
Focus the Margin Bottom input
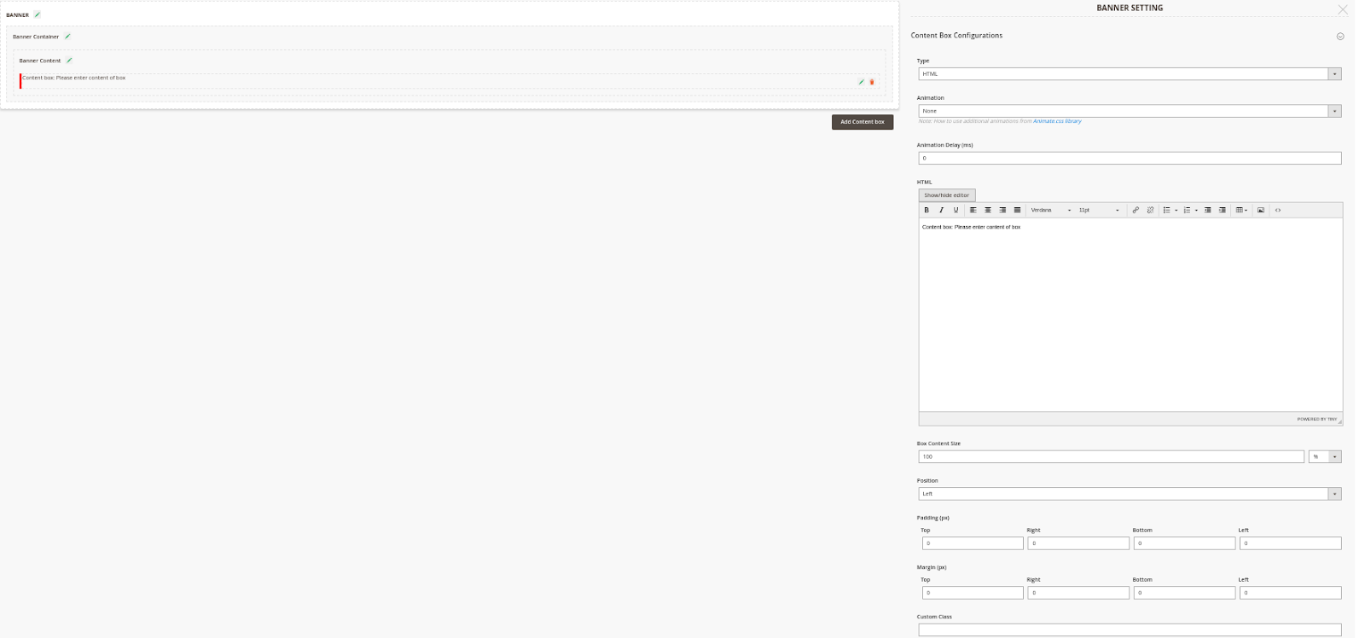coord(1184,593)
